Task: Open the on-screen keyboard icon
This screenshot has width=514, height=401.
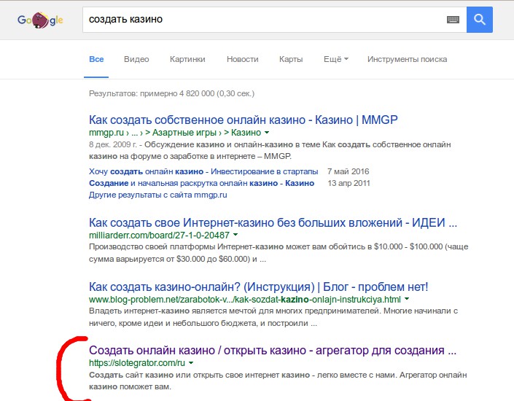Action: pyautogui.click(x=453, y=20)
